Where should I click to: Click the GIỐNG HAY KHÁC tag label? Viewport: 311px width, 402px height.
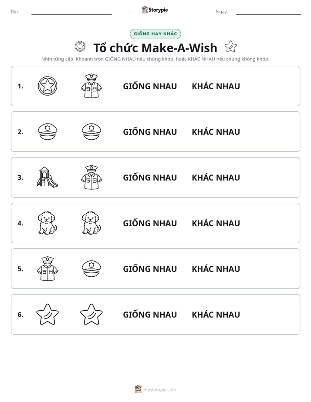(155, 34)
